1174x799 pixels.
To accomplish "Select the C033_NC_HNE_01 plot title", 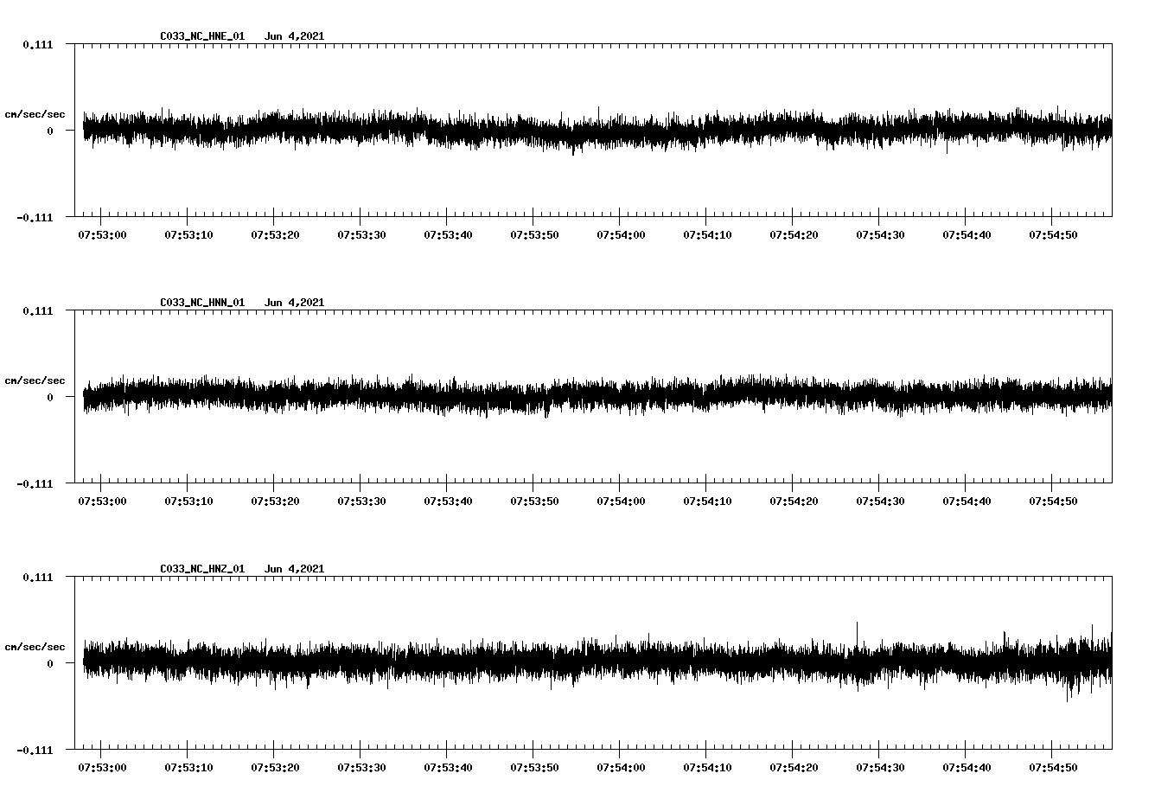I will coord(202,36).
